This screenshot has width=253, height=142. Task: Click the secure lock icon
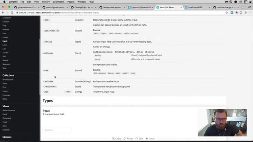[x=17, y=13]
